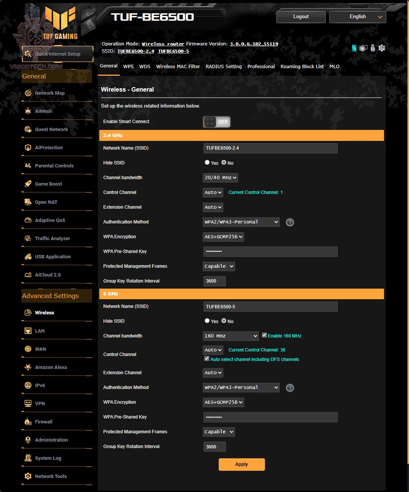Uncheck Enable 160 MHz checkbox

click(x=264, y=335)
